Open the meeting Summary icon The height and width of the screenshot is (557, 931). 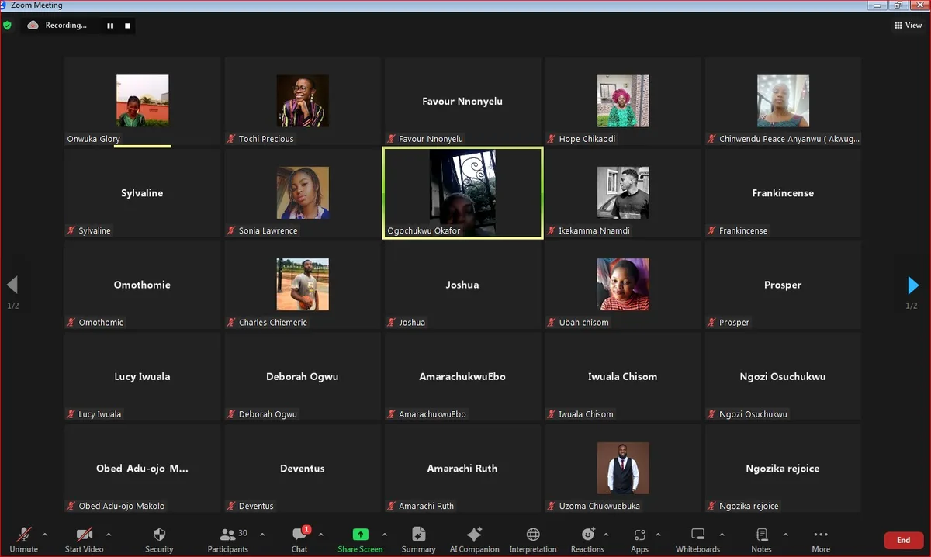click(x=418, y=534)
